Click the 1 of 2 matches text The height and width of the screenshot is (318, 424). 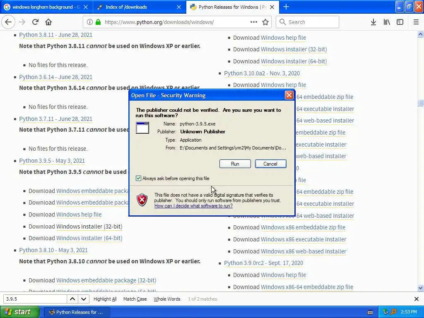(202, 299)
